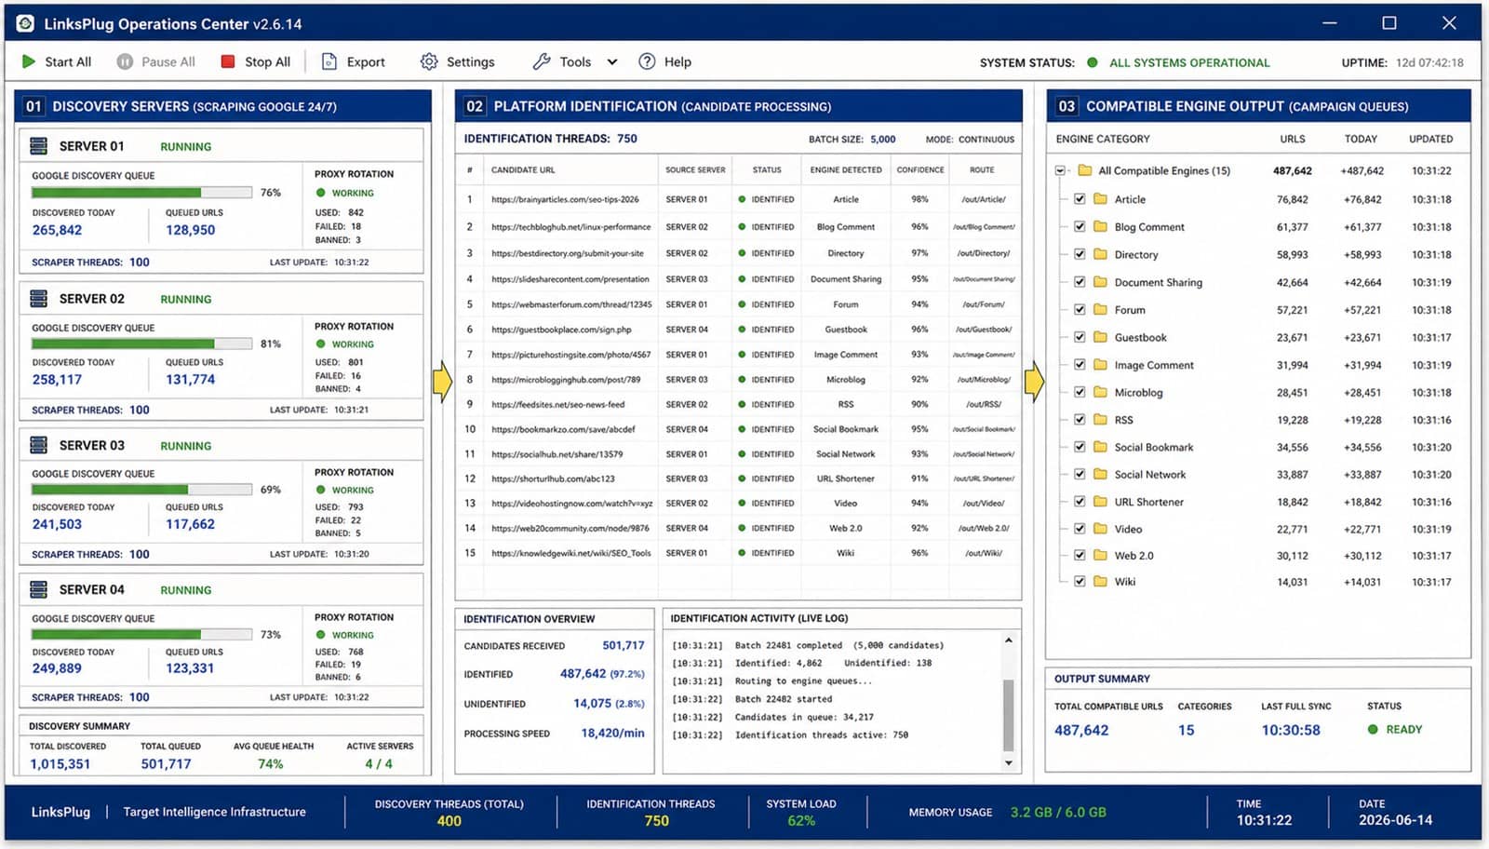Image resolution: width=1489 pixels, height=849 pixels.
Task: Click SERVER 01 Google discovery queue progress bar
Action: 141,193
